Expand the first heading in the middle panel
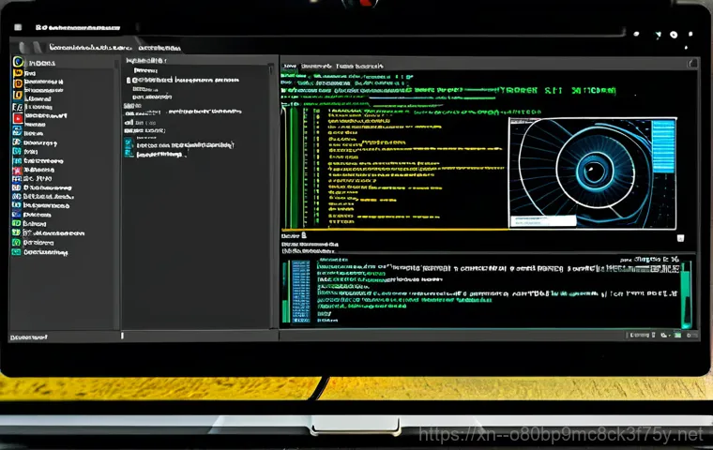The height and width of the screenshot is (450, 713). pos(146,69)
